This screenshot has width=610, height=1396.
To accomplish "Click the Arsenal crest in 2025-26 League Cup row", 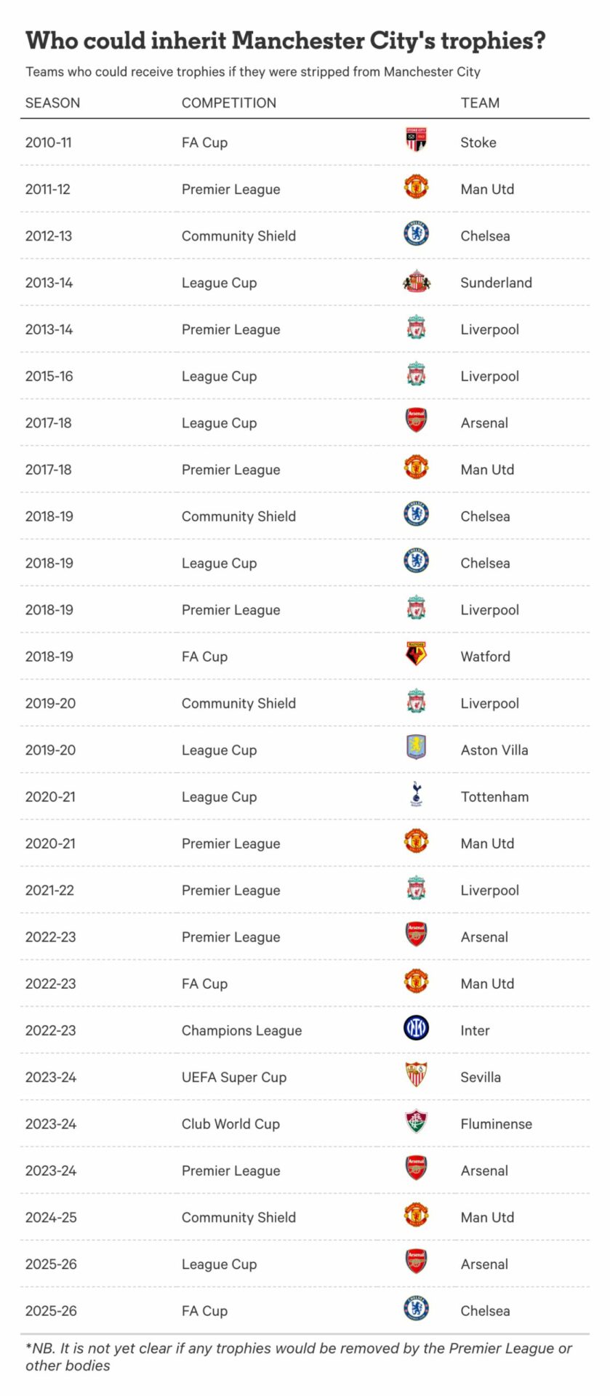I will click(416, 1263).
